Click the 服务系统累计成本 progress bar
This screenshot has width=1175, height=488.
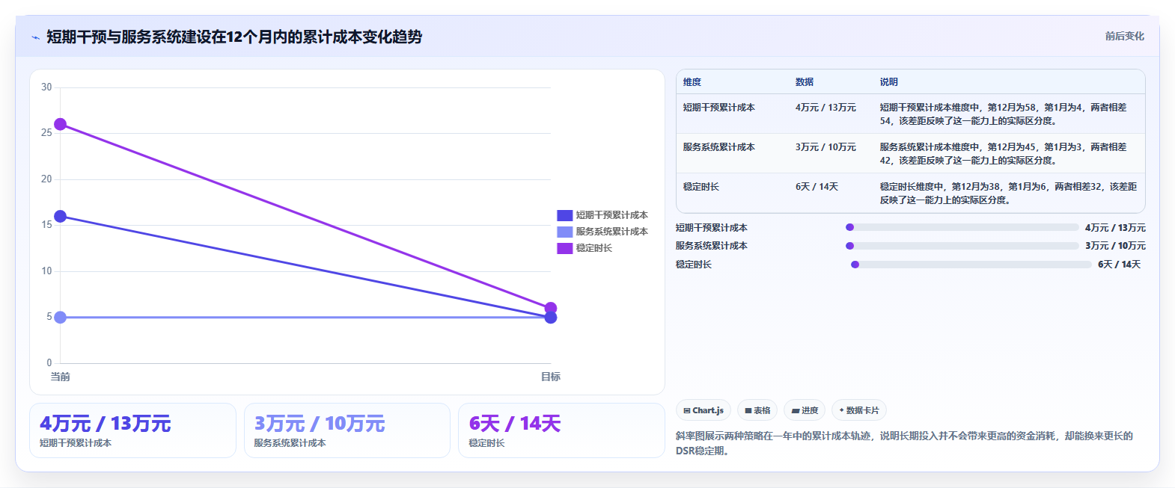(962, 246)
